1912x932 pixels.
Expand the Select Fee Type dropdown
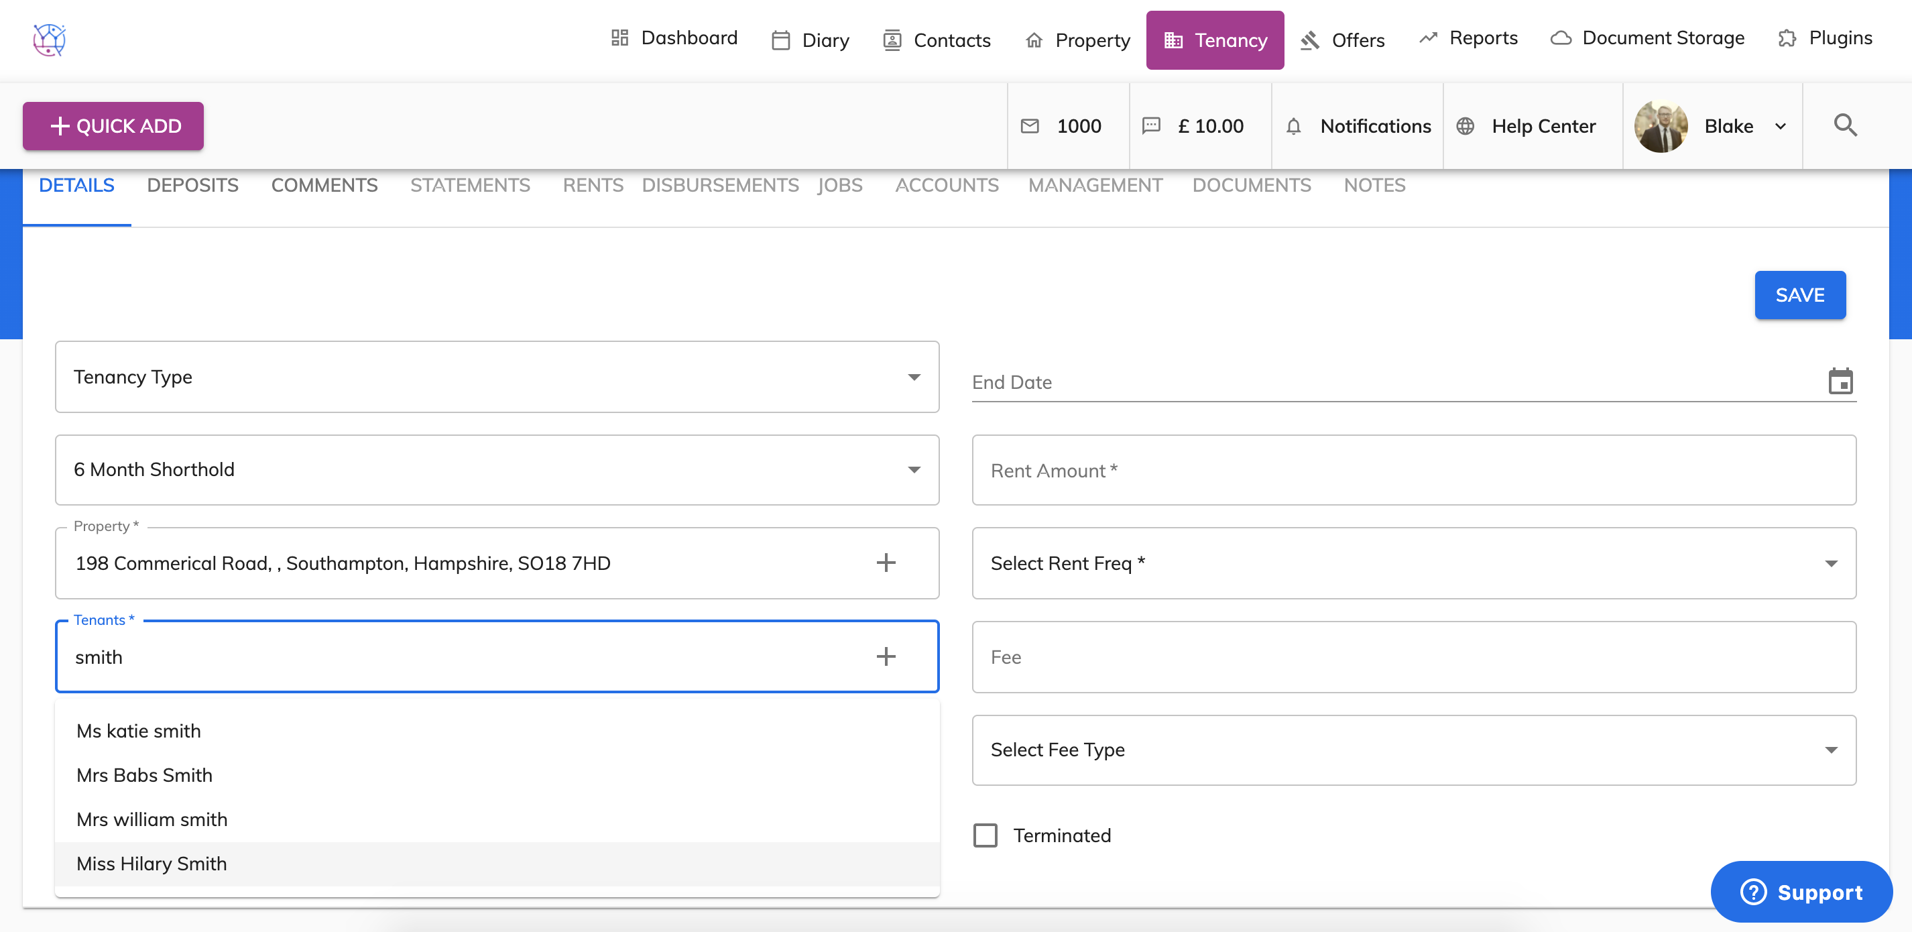pyautogui.click(x=1413, y=750)
